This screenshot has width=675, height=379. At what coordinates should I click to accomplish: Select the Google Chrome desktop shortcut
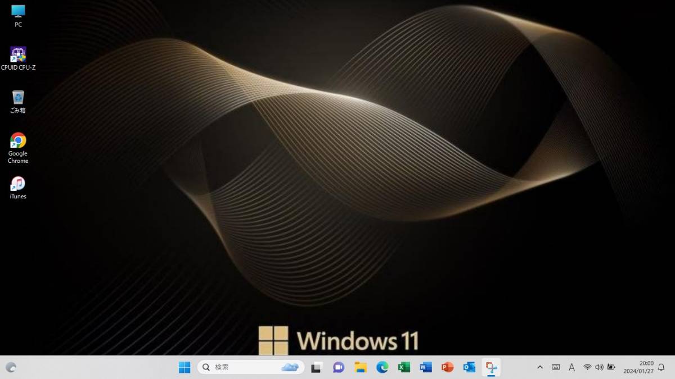(18, 148)
